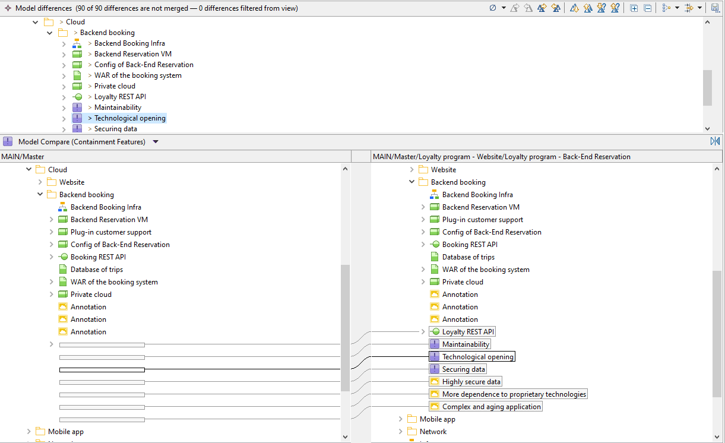This screenshot has height=443, width=725.
Task: Click left pane vertical scrollbar thumb
Action: click(x=346, y=328)
